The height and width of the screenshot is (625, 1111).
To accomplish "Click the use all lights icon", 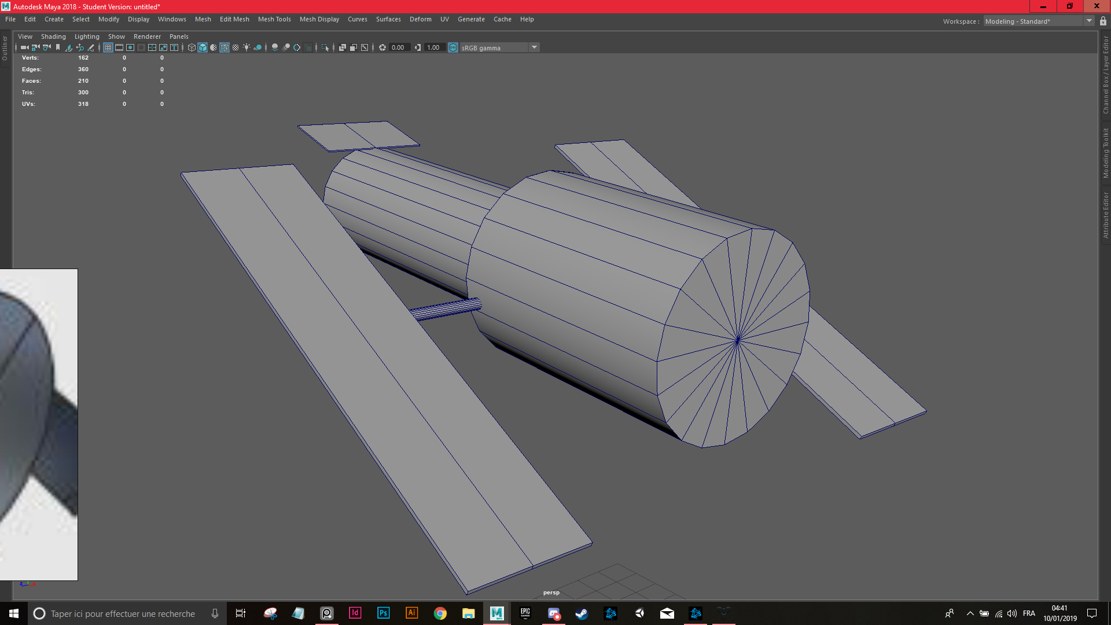I will pyautogui.click(x=247, y=47).
